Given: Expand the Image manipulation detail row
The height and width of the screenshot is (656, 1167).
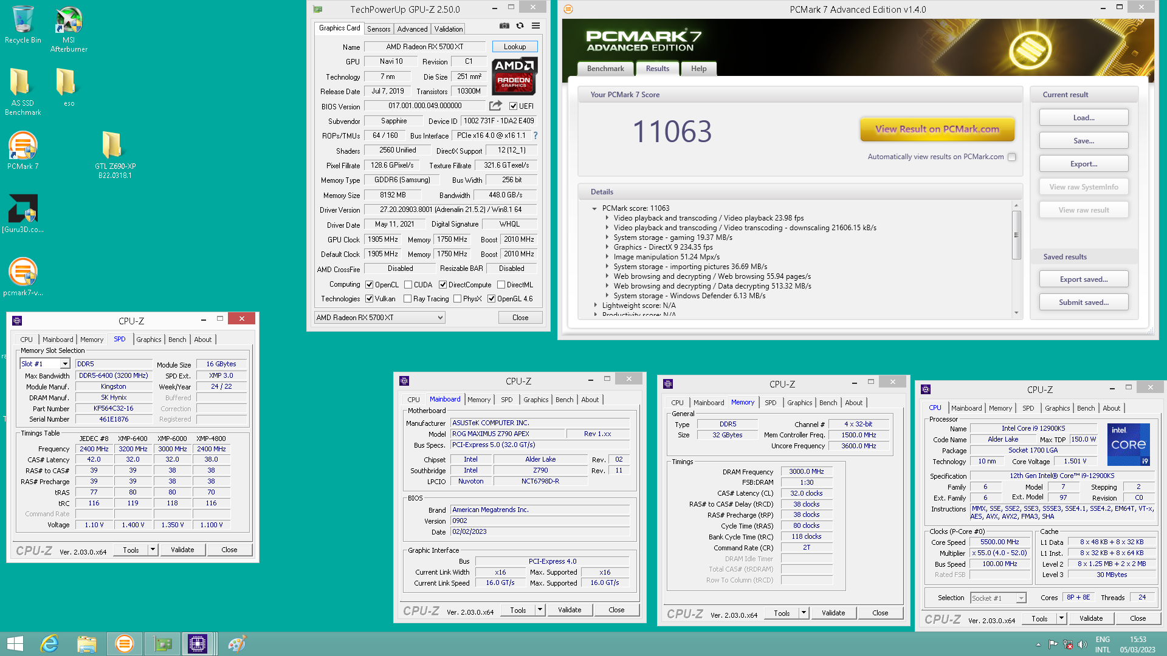Looking at the screenshot, I should [x=607, y=257].
